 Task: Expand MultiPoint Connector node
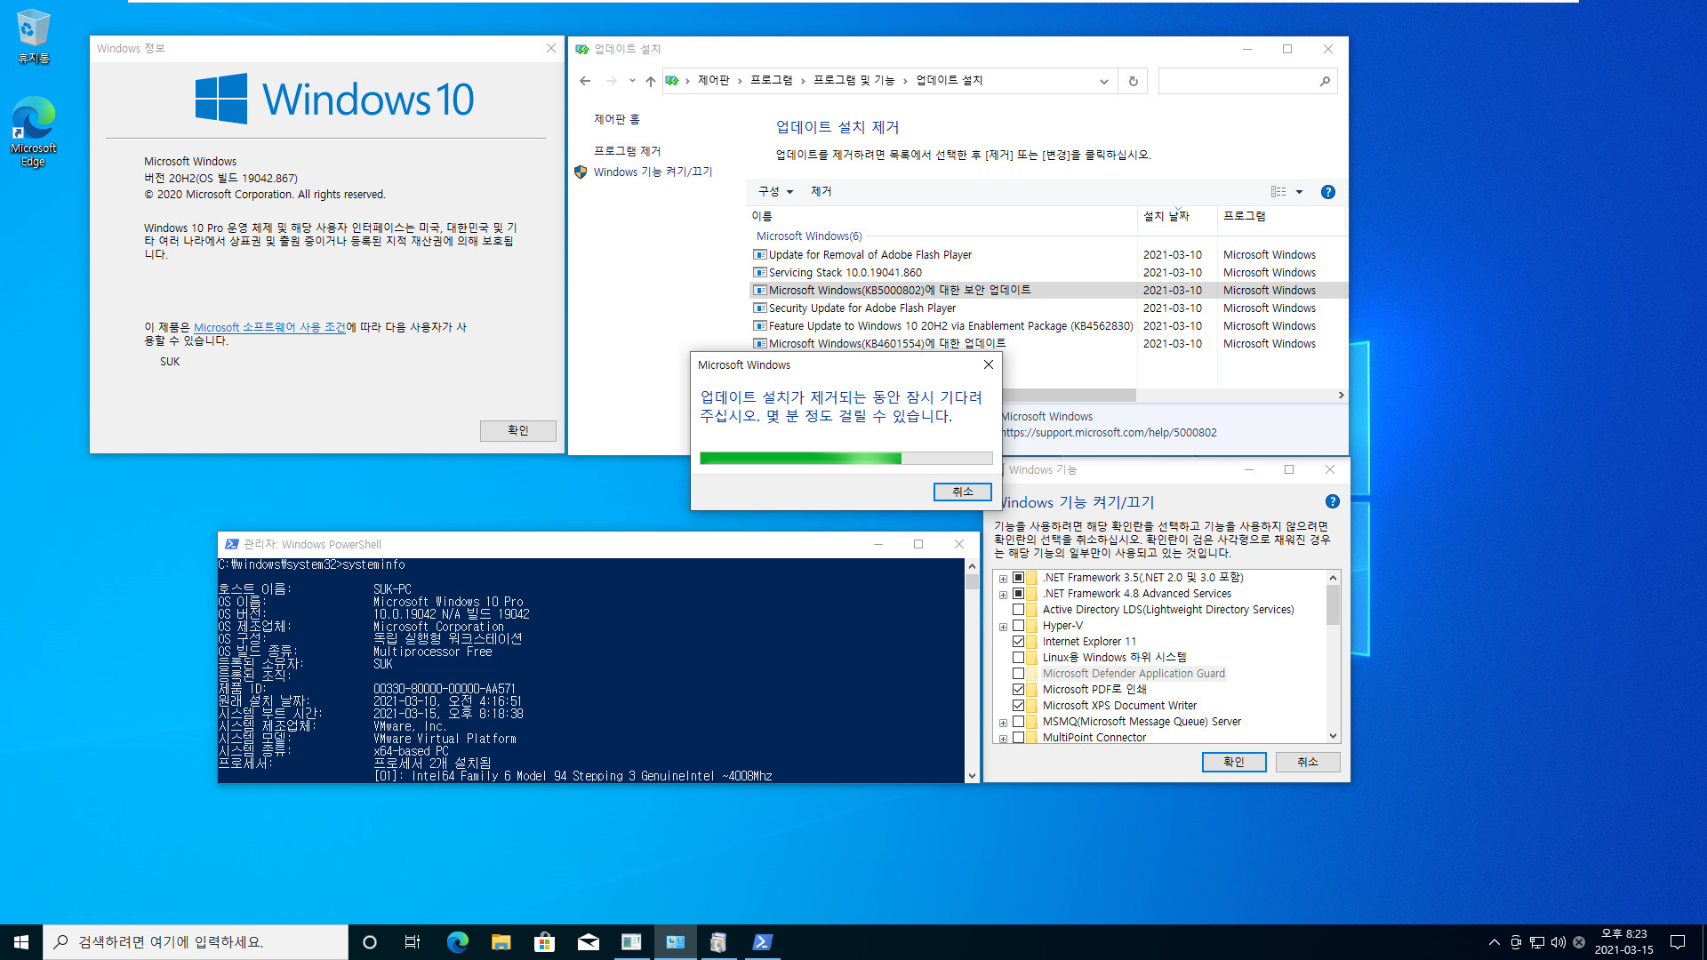click(x=1003, y=738)
